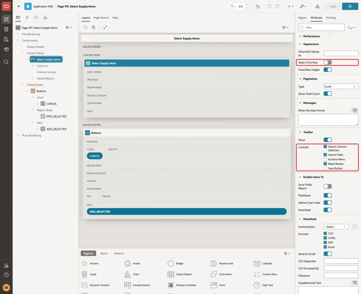
Task: Select ADD_SELECTED button in layout
Action: [186, 211]
